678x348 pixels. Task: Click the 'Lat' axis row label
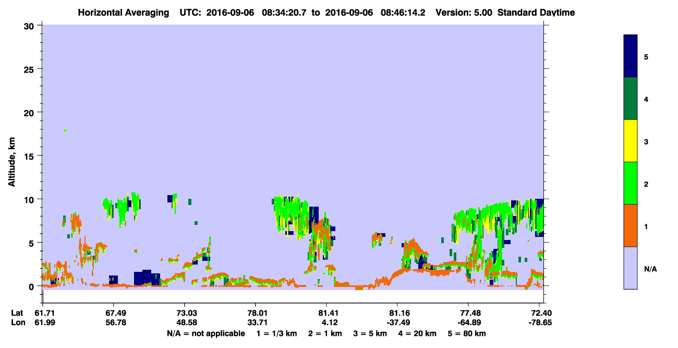click(x=18, y=313)
